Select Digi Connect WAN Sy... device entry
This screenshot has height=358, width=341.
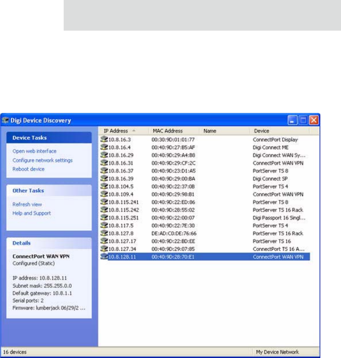[x=279, y=155]
